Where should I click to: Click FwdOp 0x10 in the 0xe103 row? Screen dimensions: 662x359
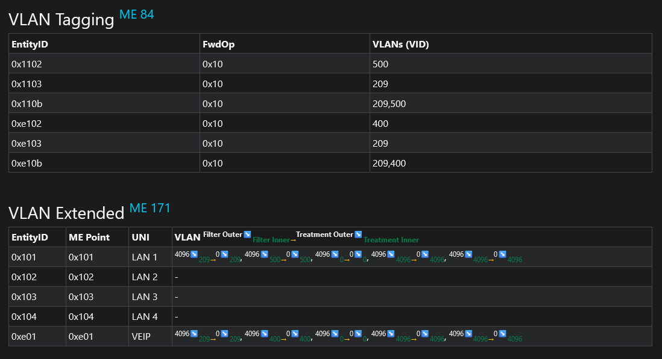pos(285,143)
